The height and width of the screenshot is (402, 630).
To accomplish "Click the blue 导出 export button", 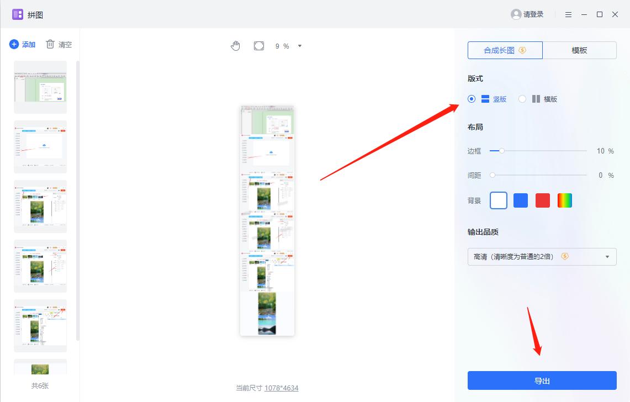I will pyautogui.click(x=542, y=380).
